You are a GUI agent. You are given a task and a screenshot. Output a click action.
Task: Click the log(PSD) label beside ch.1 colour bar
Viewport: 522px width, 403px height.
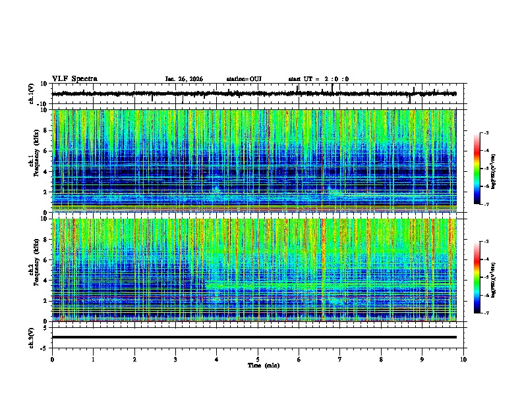point(493,171)
